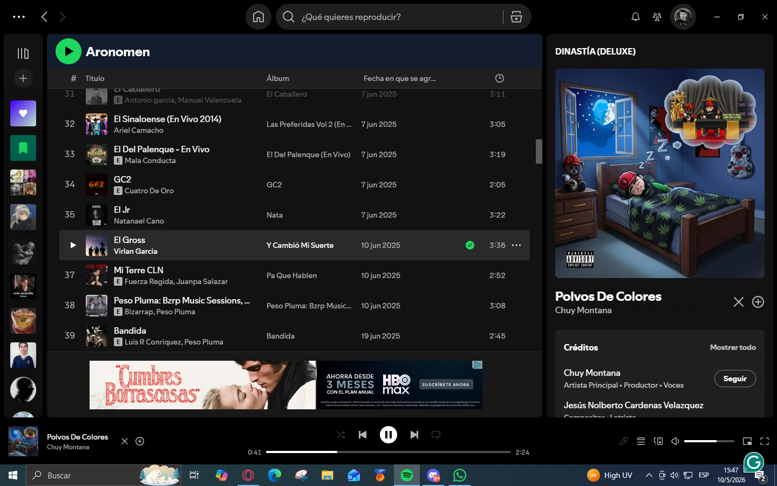Mute the volume with the speaker icon
The height and width of the screenshot is (486, 777).
point(675,441)
